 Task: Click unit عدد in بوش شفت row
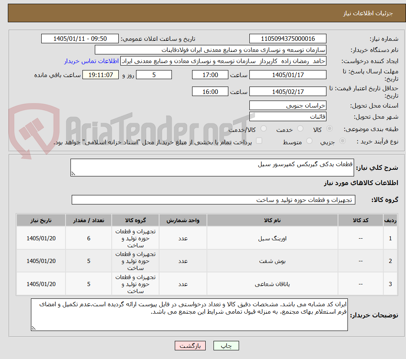(183, 261)
